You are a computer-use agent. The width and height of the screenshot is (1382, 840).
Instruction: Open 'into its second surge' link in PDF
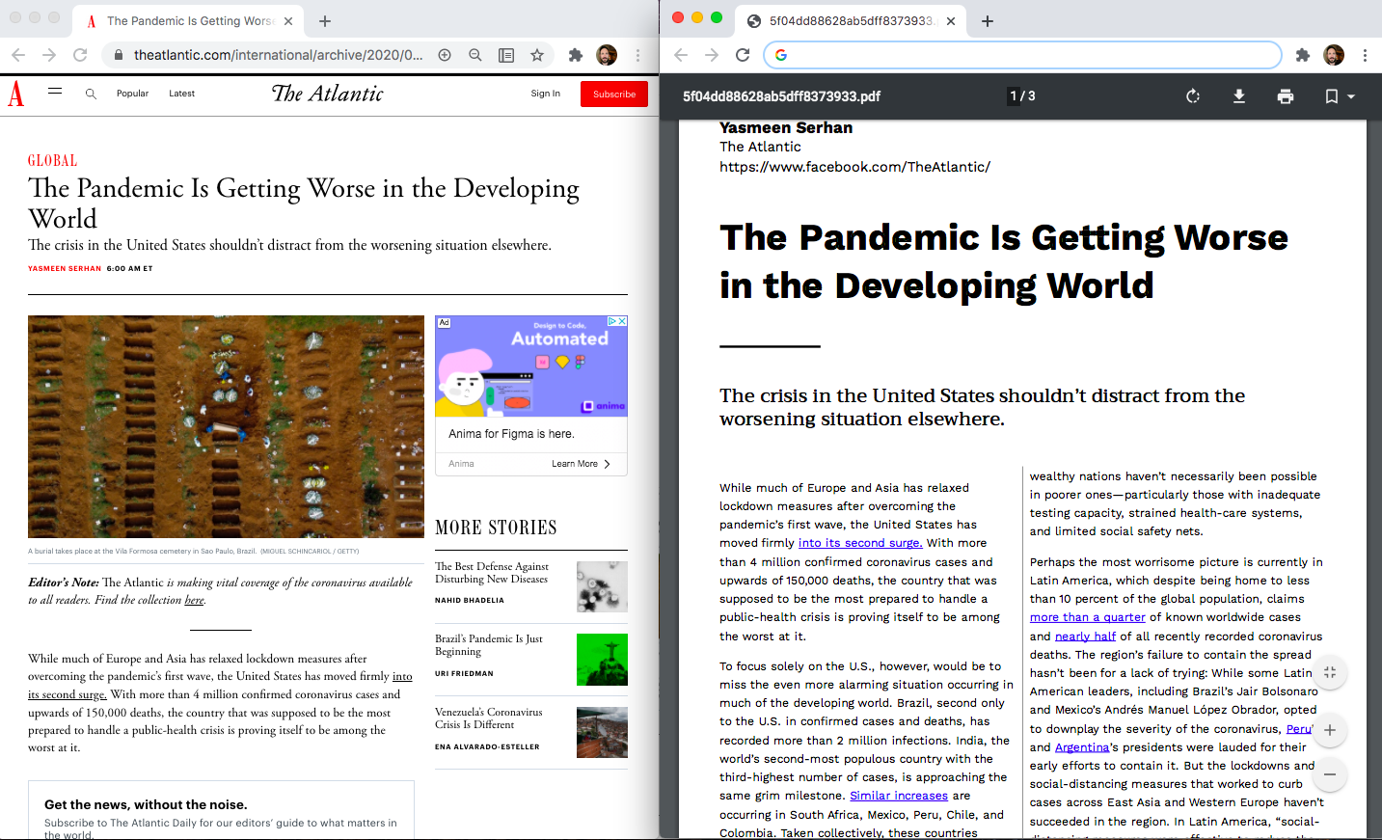[x=860, y=543]
